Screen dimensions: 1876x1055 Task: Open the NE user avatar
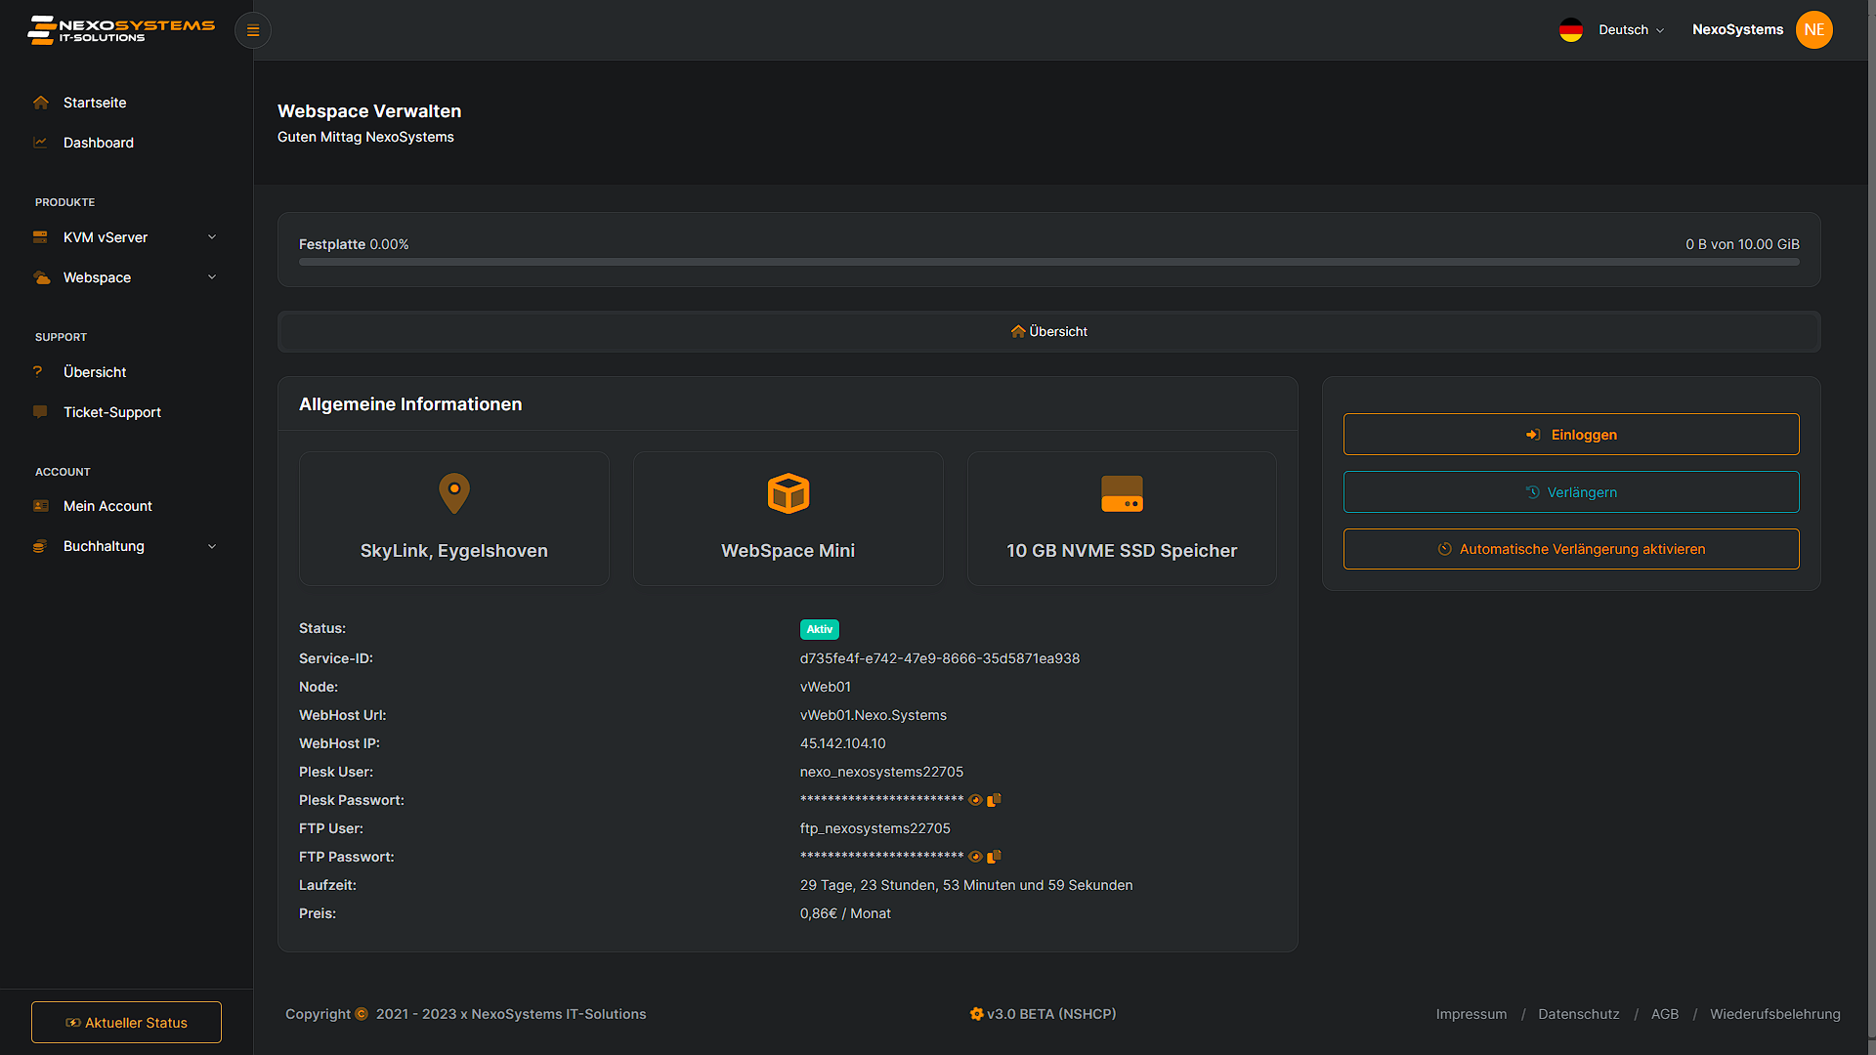[1814, 30]
